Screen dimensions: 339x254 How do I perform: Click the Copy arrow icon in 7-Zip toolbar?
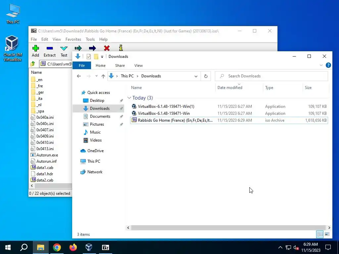coord(78,48)
